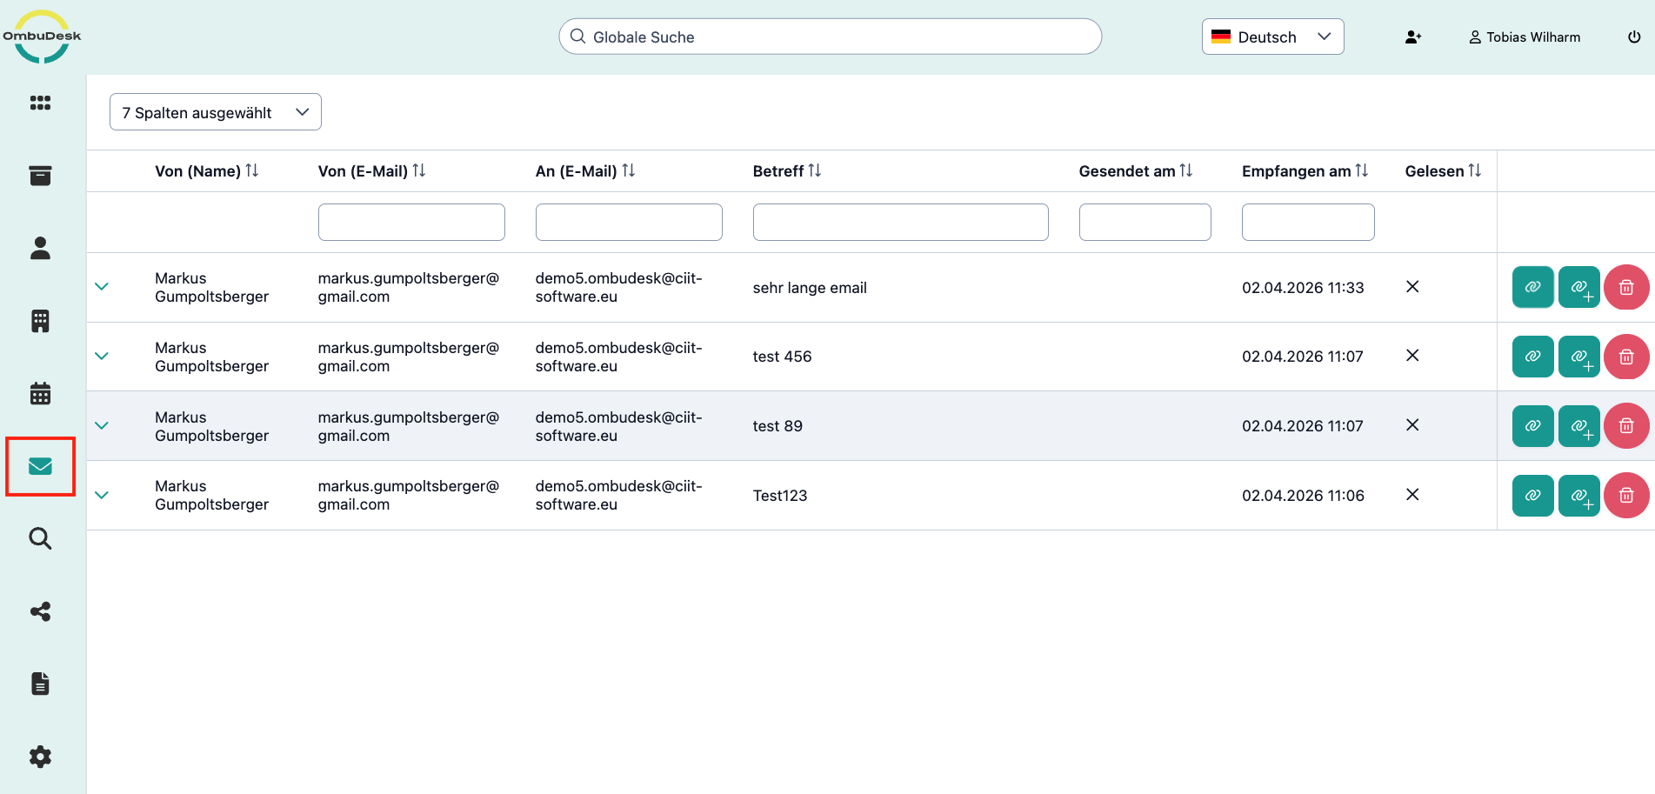
Task: Click the add user icon in header
Action: (1413, 37)
